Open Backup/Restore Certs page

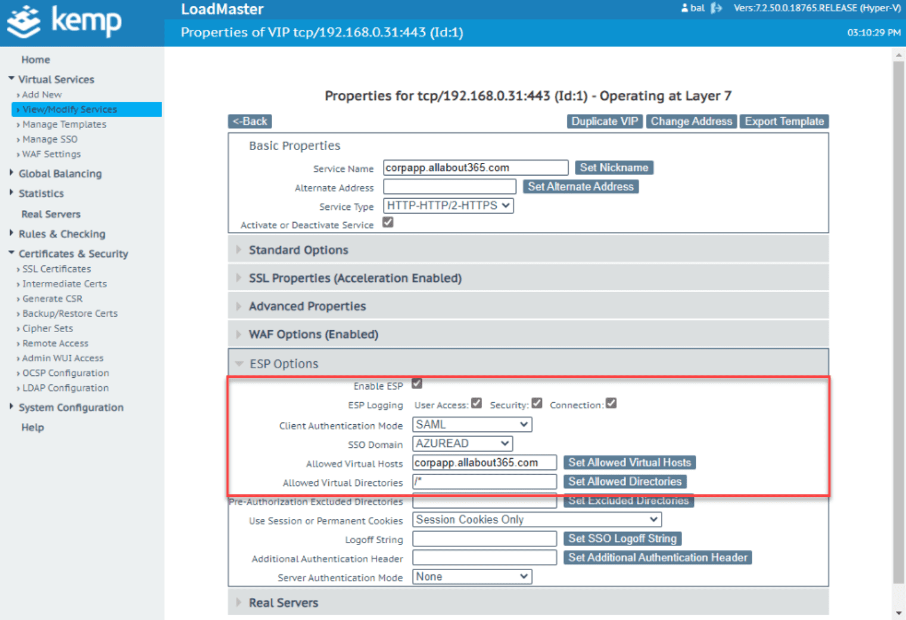70,314
